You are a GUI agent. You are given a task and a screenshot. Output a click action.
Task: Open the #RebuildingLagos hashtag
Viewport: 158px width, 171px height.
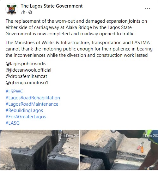click(24, 110)
